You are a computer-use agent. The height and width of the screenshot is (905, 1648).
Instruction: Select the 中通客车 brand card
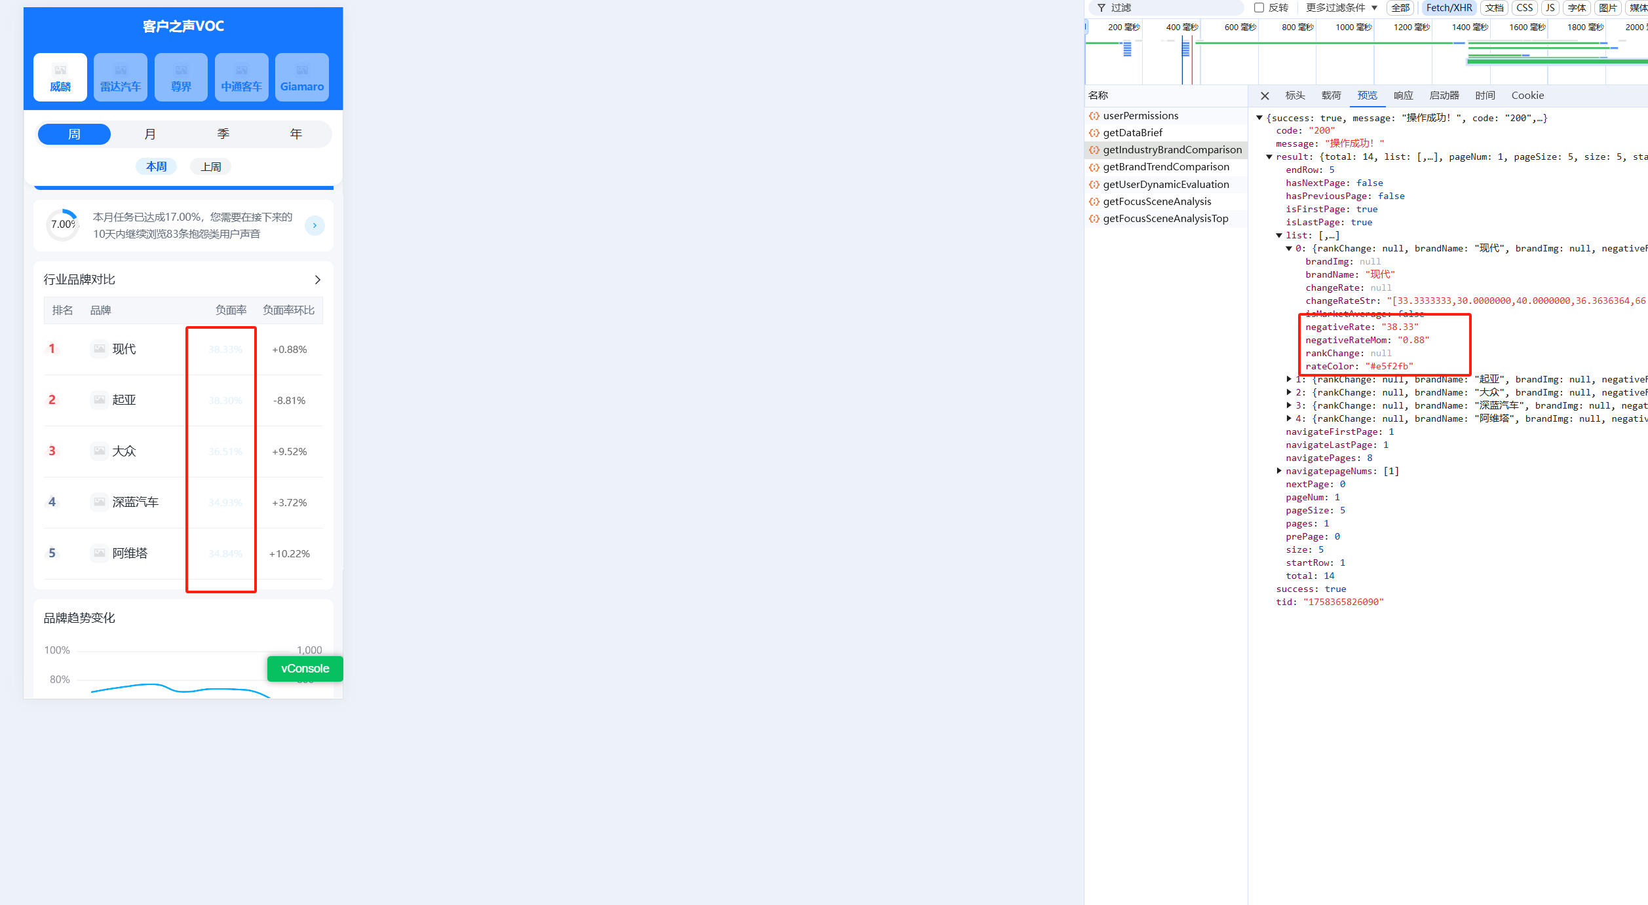(x=242, y=77)
